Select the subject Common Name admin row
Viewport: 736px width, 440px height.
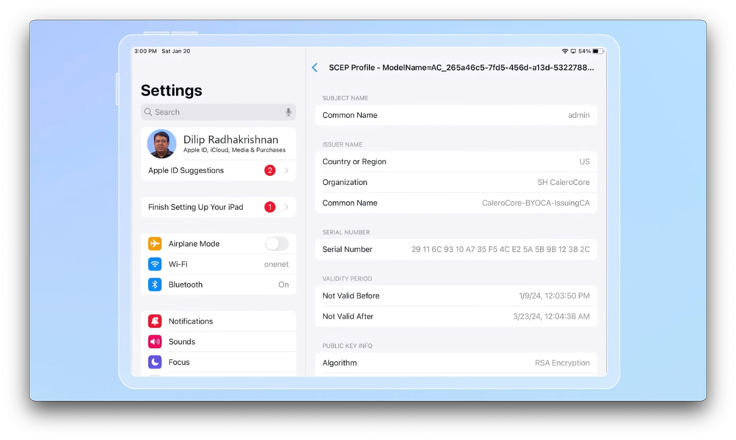coord(456,115)
